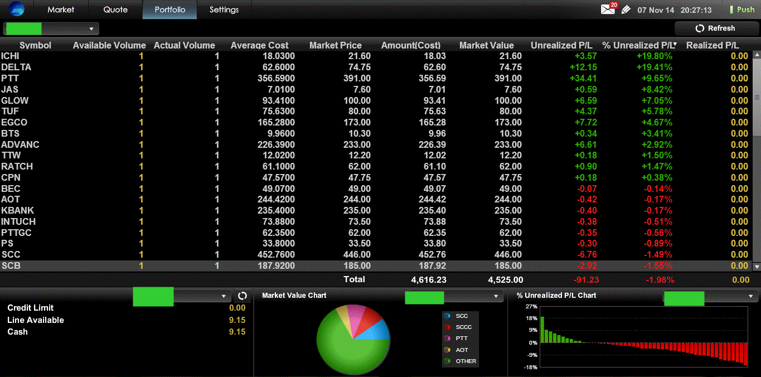
Task: Sort by Market Value column header
Action: (487, 45)
